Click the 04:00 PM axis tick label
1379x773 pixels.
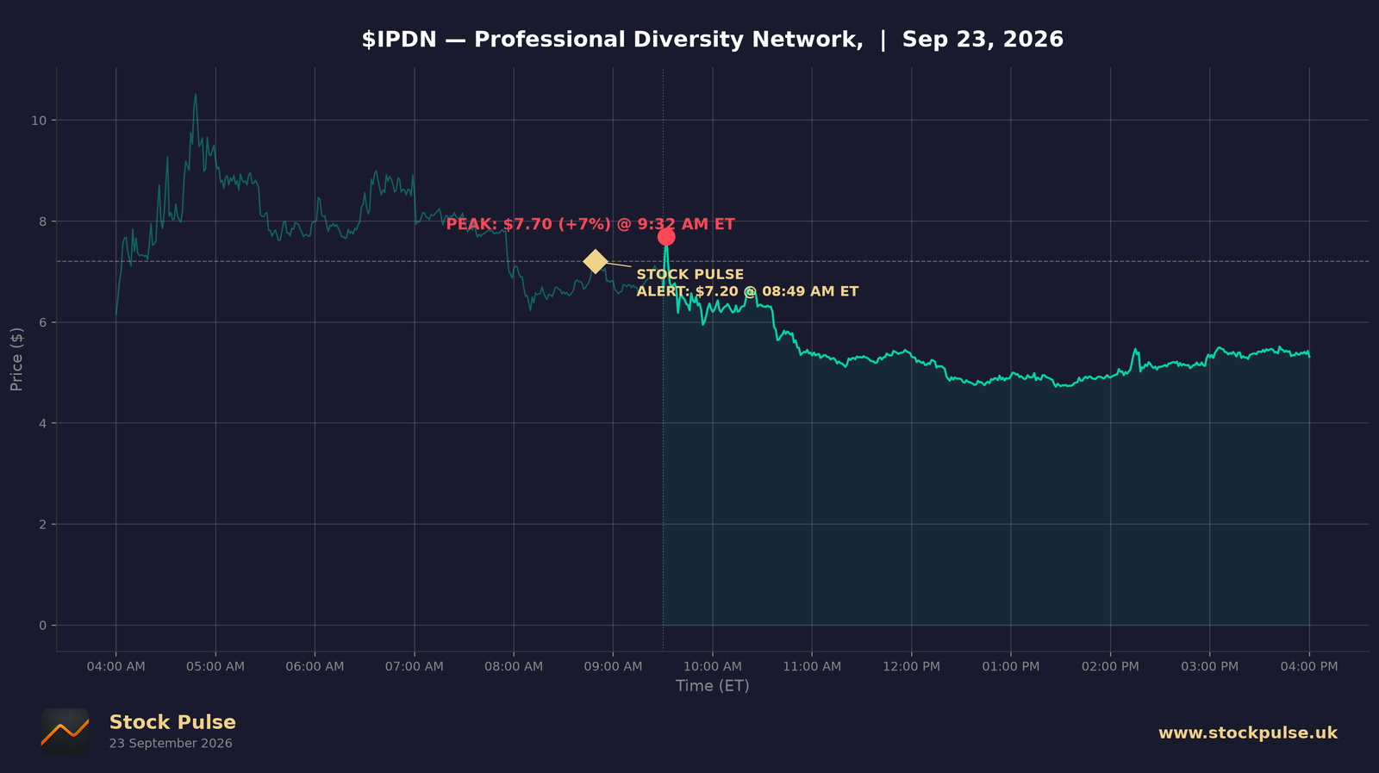pyautogui.click(x=1309, y=666)
